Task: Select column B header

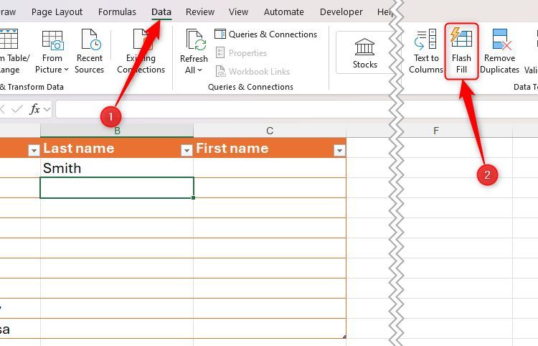Action: pos(117,131)
